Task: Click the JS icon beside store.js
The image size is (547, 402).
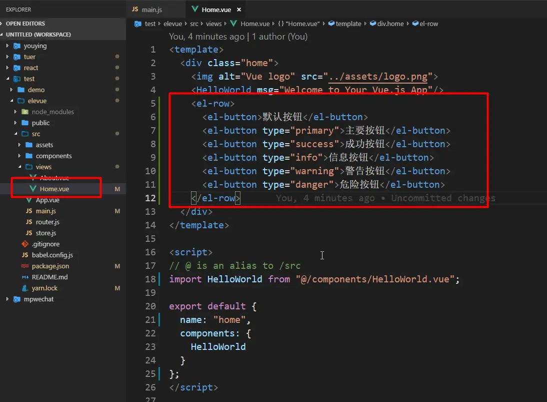Action: pyautogui.click(x=29, y=233)
